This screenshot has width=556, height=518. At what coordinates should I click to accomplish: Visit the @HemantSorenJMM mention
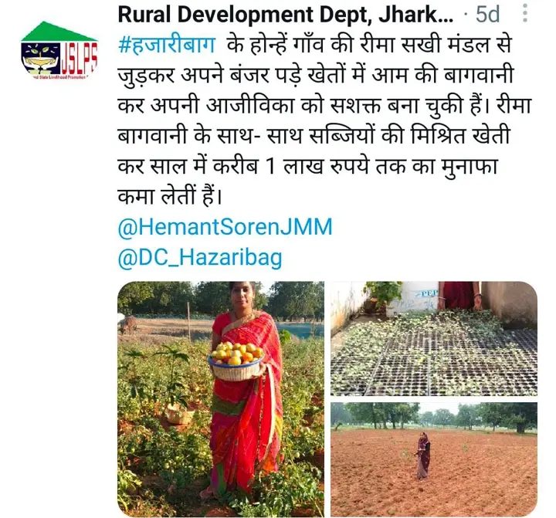[x=225, y=227]
